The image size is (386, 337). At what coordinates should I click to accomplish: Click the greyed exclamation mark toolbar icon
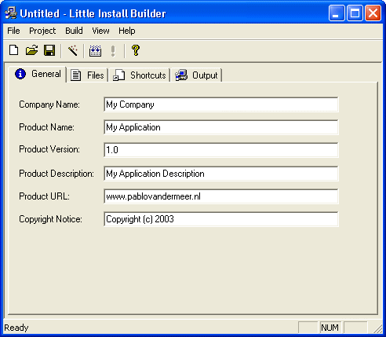tap(113, 51)
